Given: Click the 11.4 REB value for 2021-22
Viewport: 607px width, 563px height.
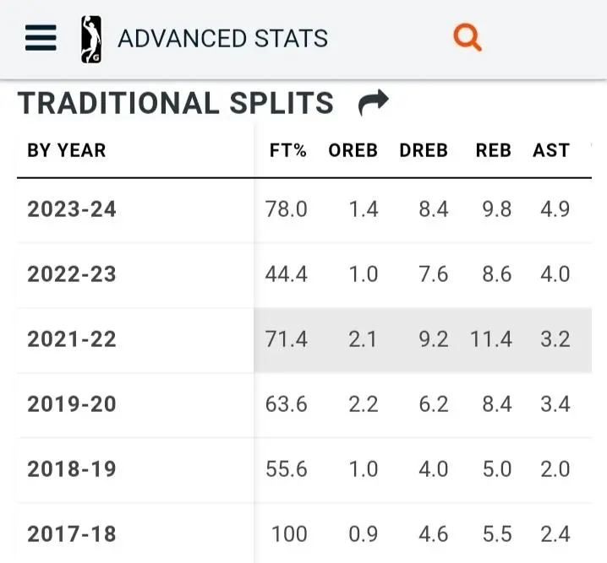Looking at the screenshot, I should (490, 339).
